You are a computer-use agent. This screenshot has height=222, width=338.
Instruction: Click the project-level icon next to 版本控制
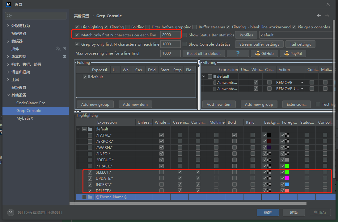(64, 56)
